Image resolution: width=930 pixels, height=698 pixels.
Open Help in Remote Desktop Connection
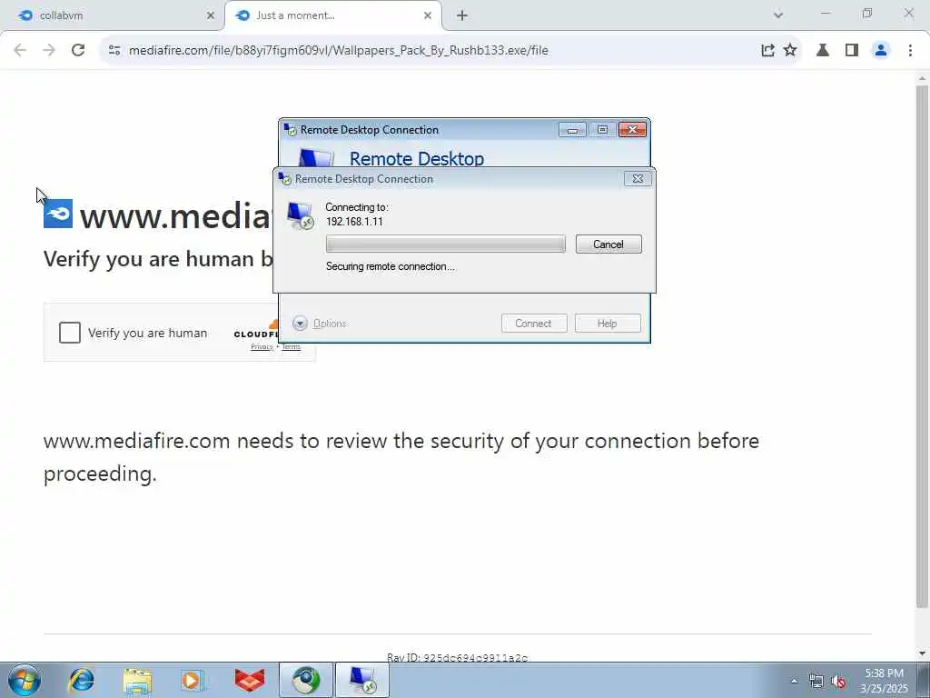point(608,324)
